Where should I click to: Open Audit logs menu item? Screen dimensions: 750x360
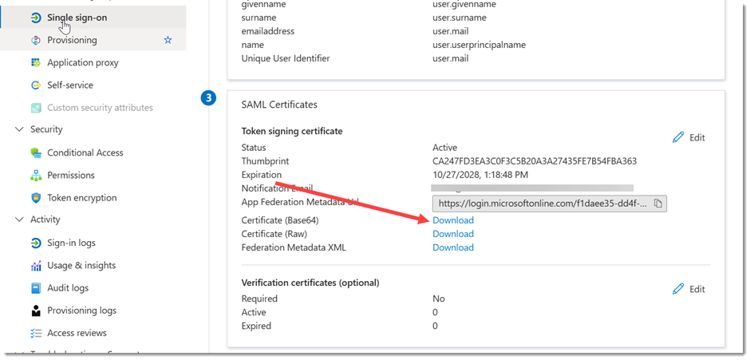pyautogui.click(x=68, y=287)
